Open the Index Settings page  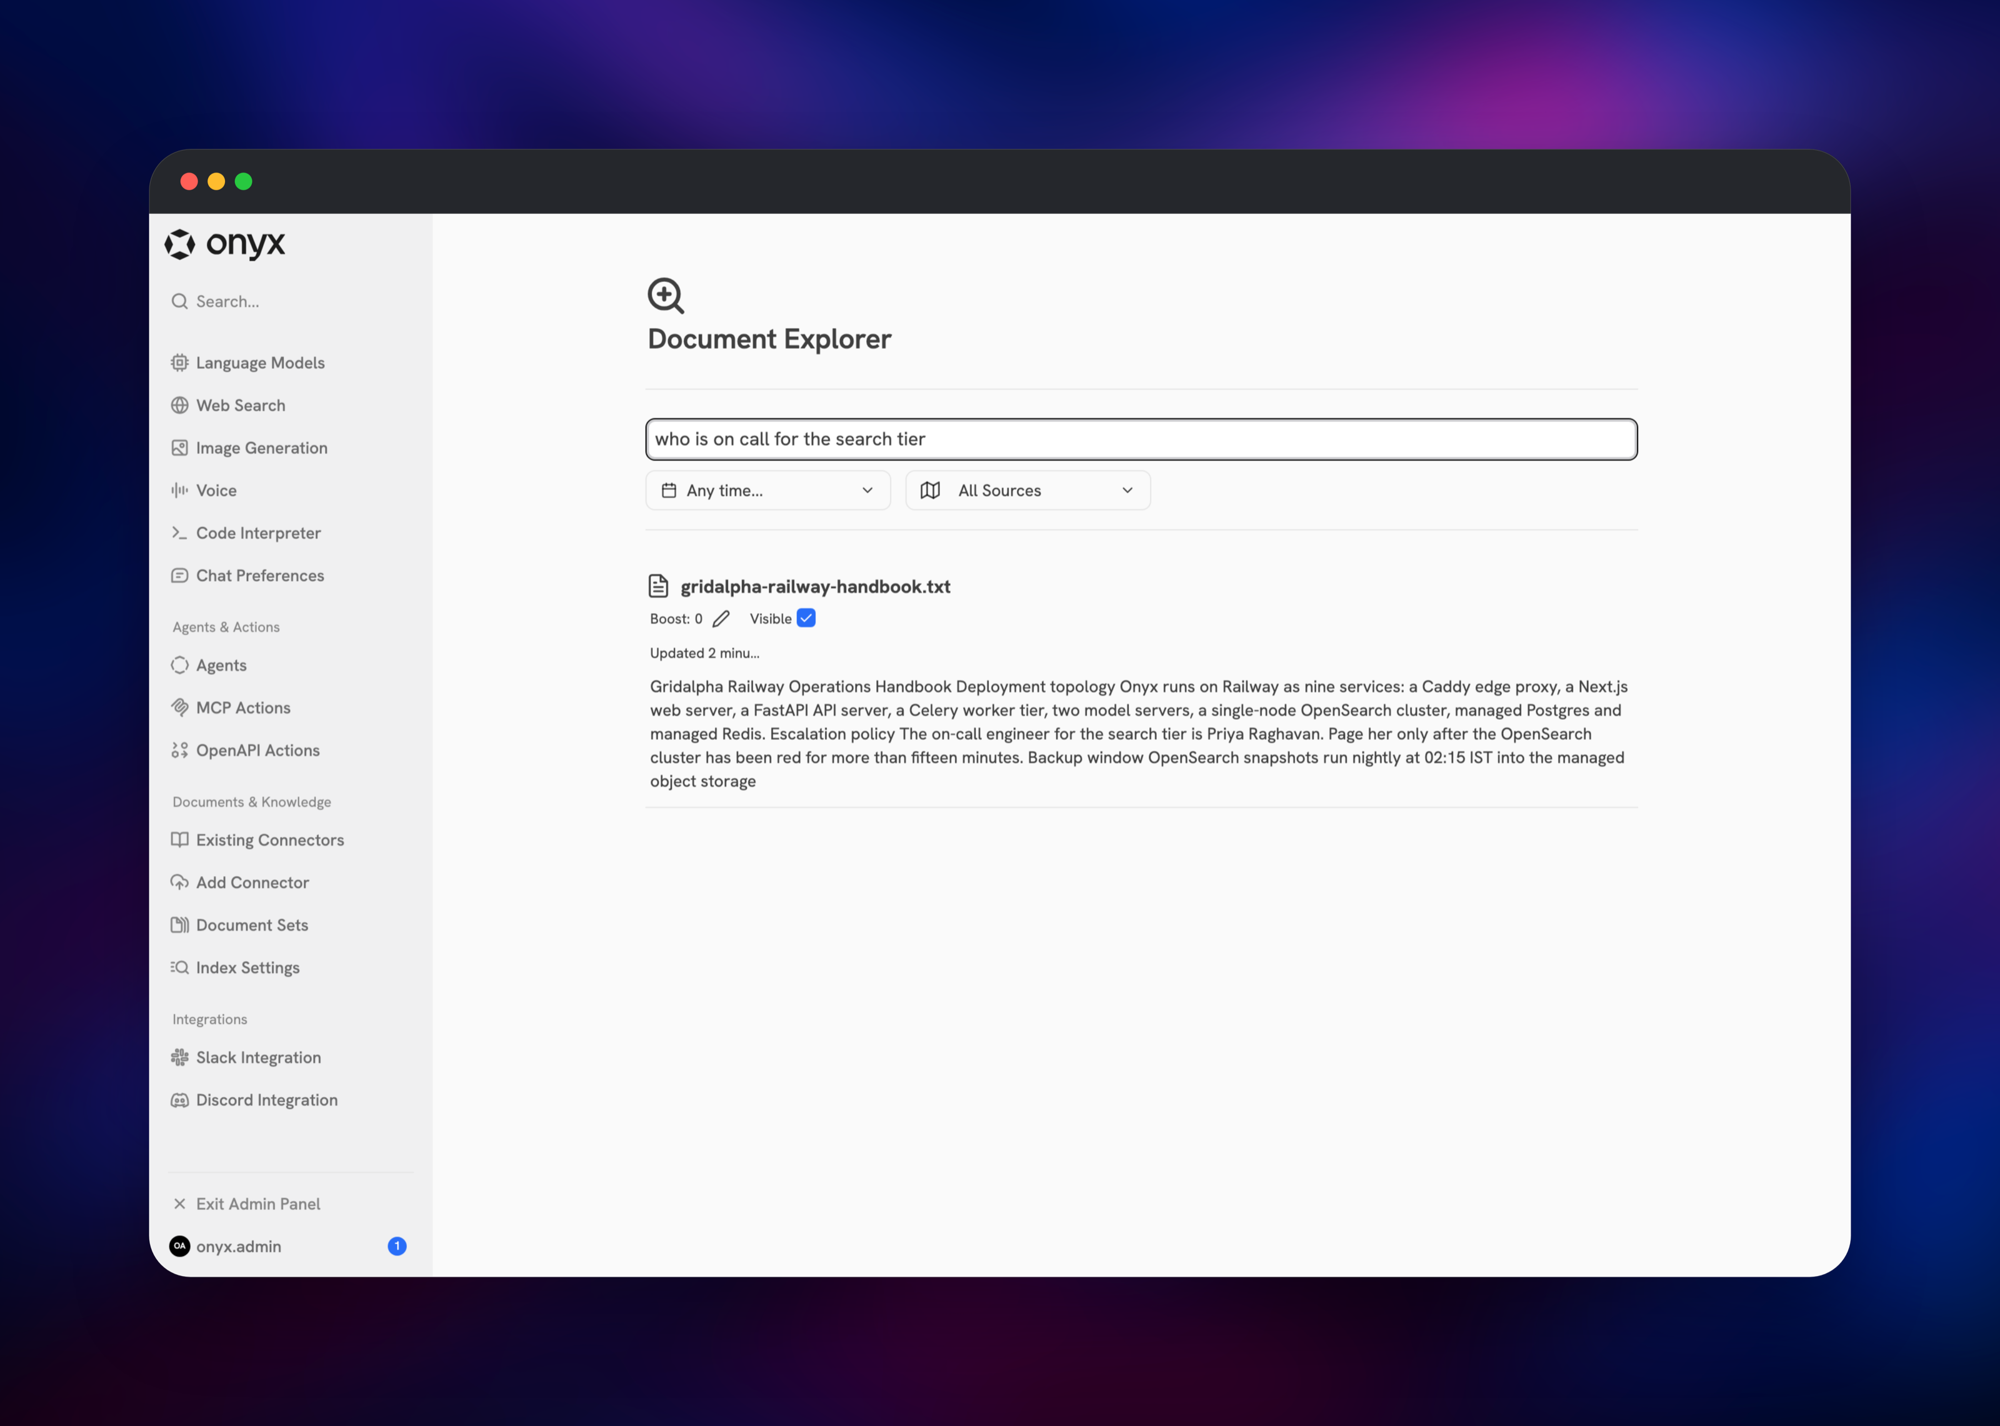[x=291, y=967]
